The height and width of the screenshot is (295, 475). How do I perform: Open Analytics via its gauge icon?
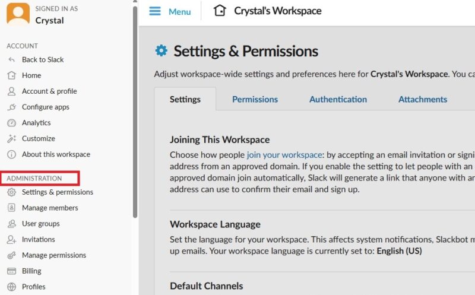pyautogui.click(x=11, y=123)
